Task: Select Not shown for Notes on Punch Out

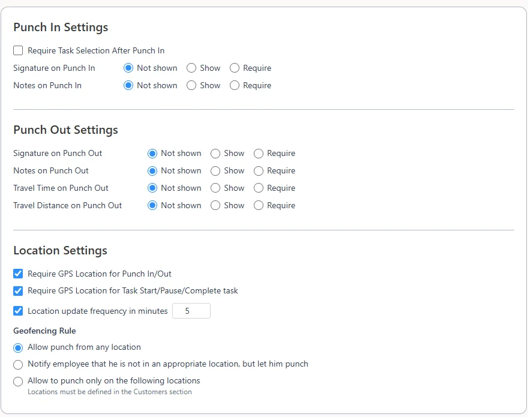Action: click(152, 171)
